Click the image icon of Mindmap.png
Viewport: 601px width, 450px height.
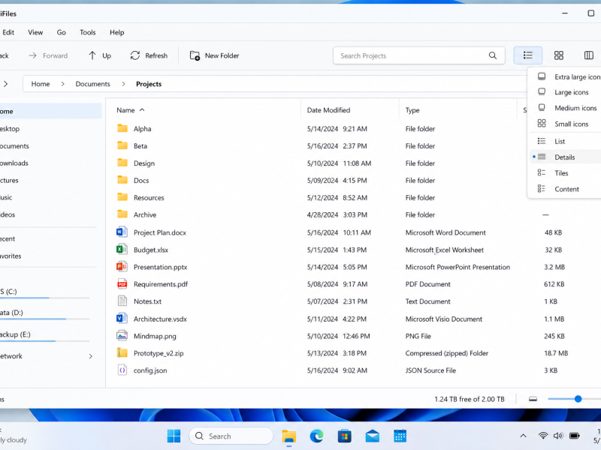122,335
